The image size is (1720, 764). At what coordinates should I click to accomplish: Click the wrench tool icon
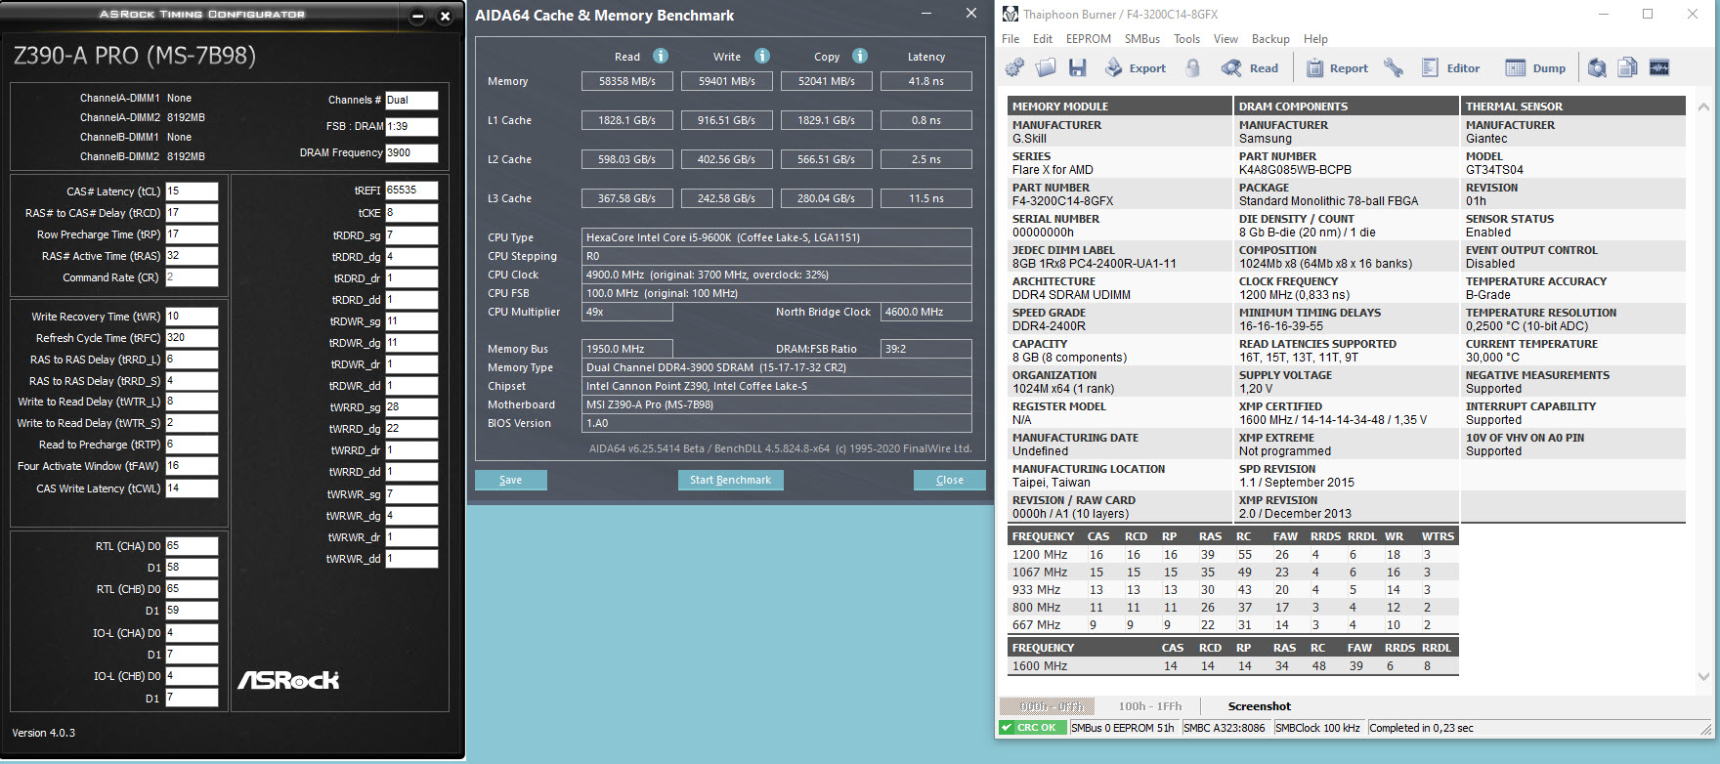[x=1394, y=67]
